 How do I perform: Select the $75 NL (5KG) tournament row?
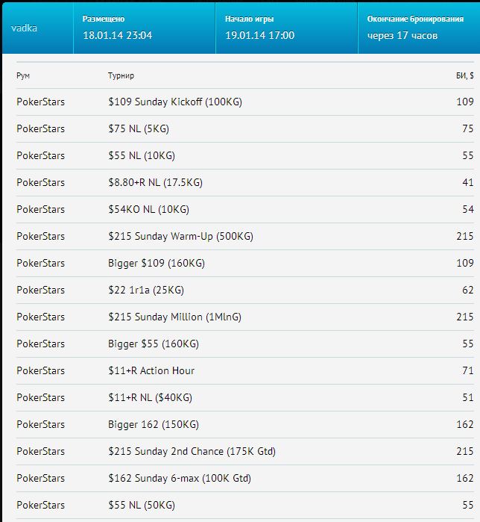click(245, 129)
